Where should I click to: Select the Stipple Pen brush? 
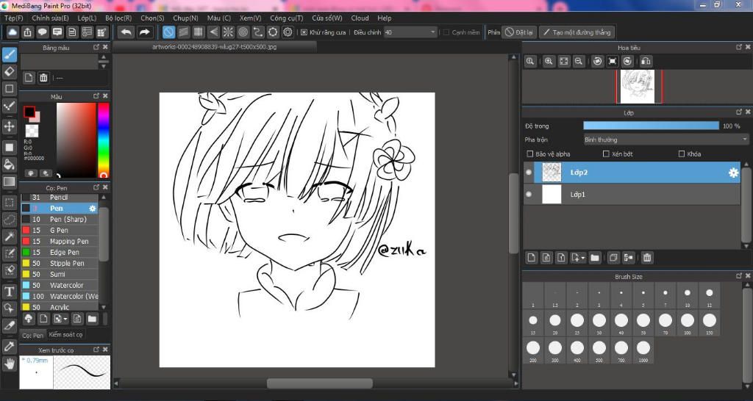(60, 264)
